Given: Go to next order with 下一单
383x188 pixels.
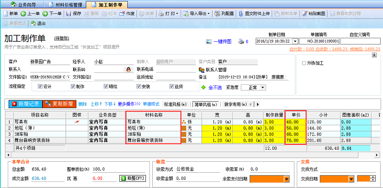Looking at the screenshot, I should click(x=52, y=14).
